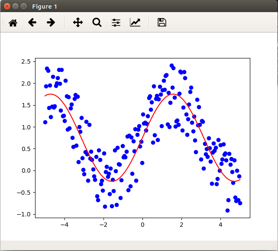
Task: Click x-axis tick label −2
Action: 103,225
